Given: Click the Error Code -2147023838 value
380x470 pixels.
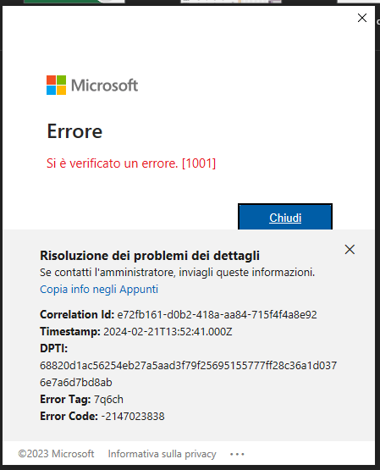Looking at the screenshot, I should 133,417.
